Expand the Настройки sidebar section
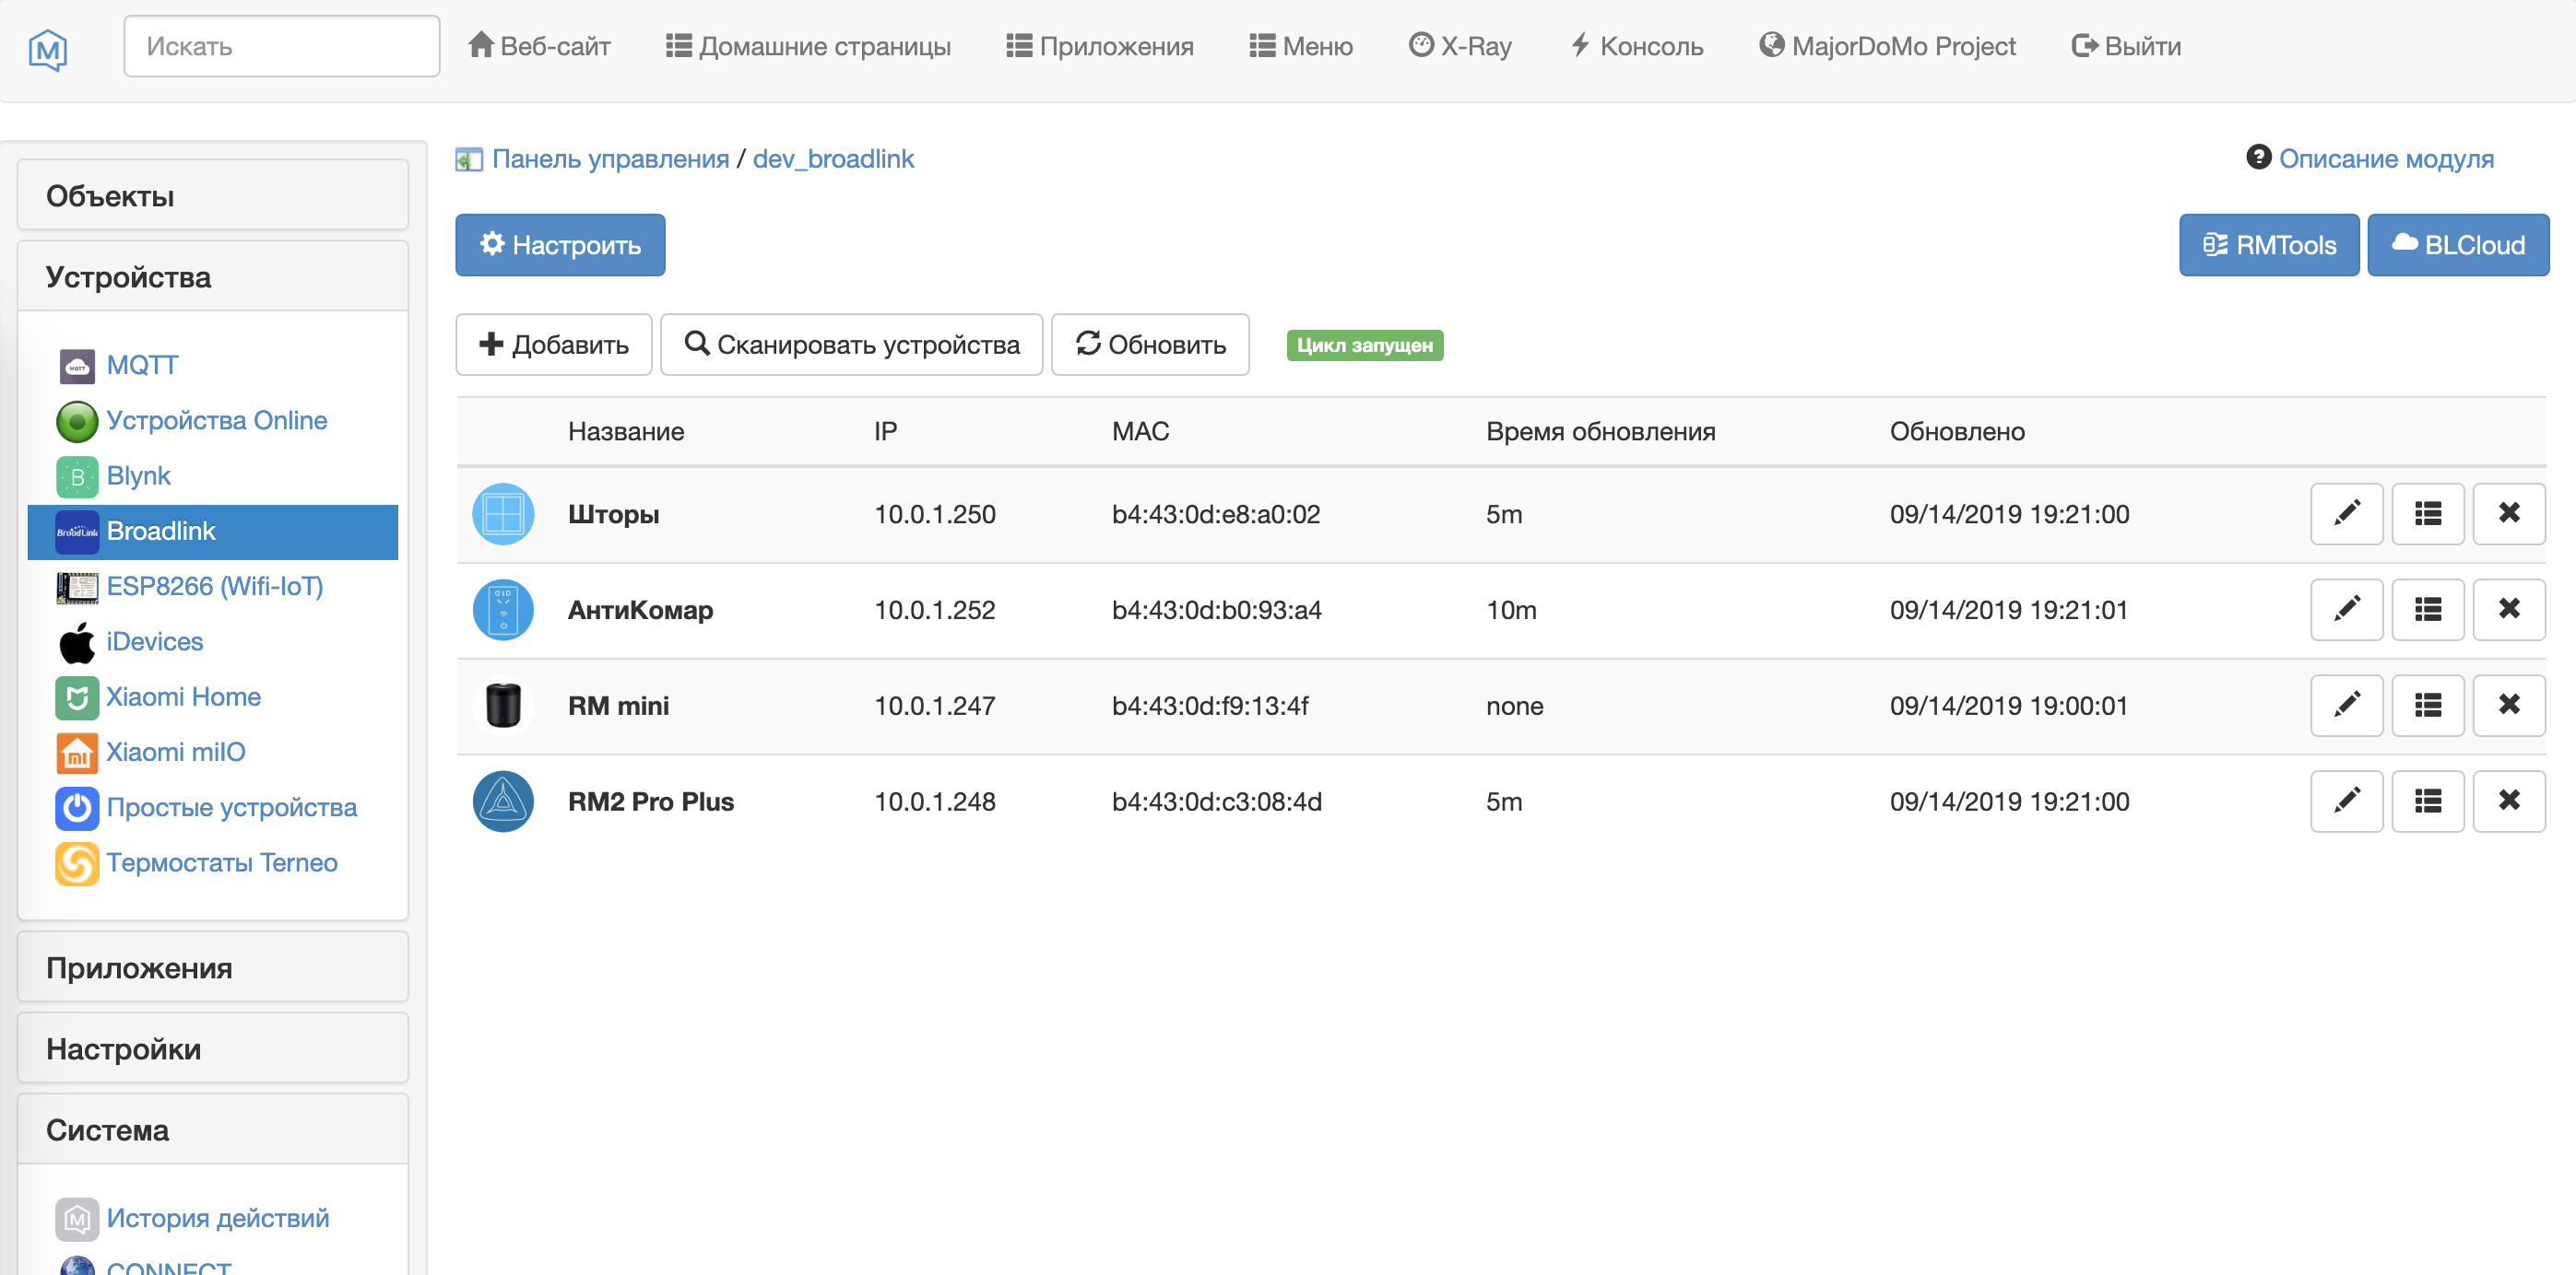2576x1275 pixels. click(212, 1048)
